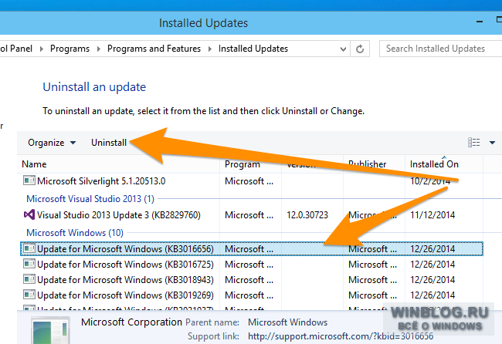The width and height of the screenshot is (502, 344).
Task: Open the support.microsoft.com kbid=3016656 link
Action: click(x=341, y=336)
